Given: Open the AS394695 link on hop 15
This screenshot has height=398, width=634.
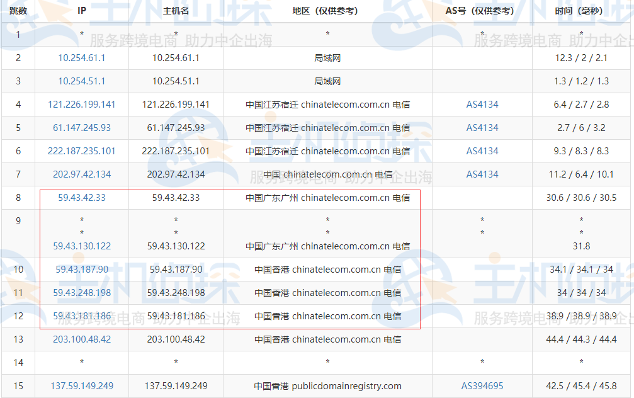Looking at the screenshot, I should pyautogui.click(x=481, y=385).
